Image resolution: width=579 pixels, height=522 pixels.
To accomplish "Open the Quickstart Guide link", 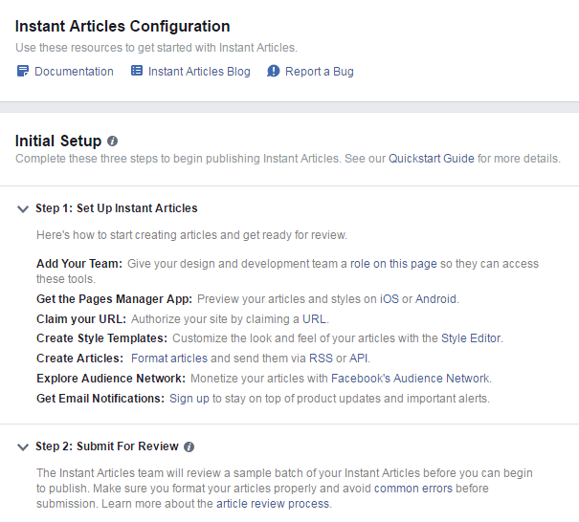I will pos(431,159).
